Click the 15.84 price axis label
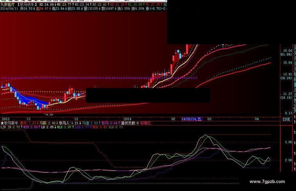Image resolution: width=296 pixels, height=191 pixels. click(x=287, y=63)
